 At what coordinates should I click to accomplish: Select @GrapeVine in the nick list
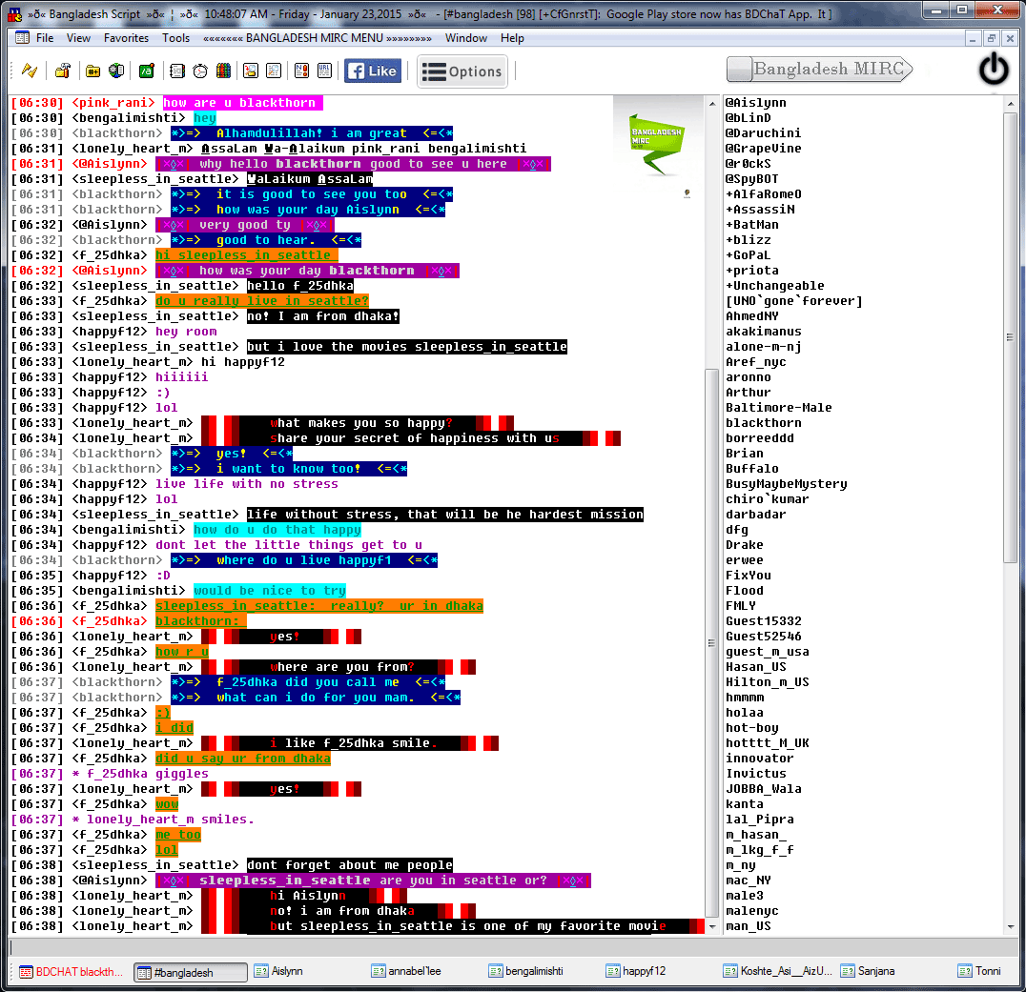point(763,149)
